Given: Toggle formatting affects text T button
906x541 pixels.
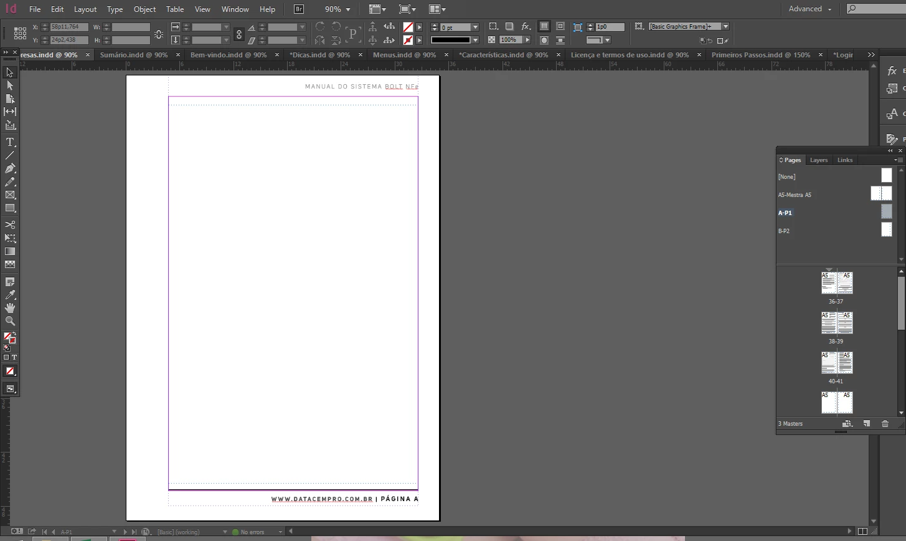Looking at the screenshot, I should pyautogui.click(x=14, y=358).
